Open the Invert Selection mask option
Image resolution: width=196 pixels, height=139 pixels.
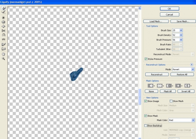[188, 86]
